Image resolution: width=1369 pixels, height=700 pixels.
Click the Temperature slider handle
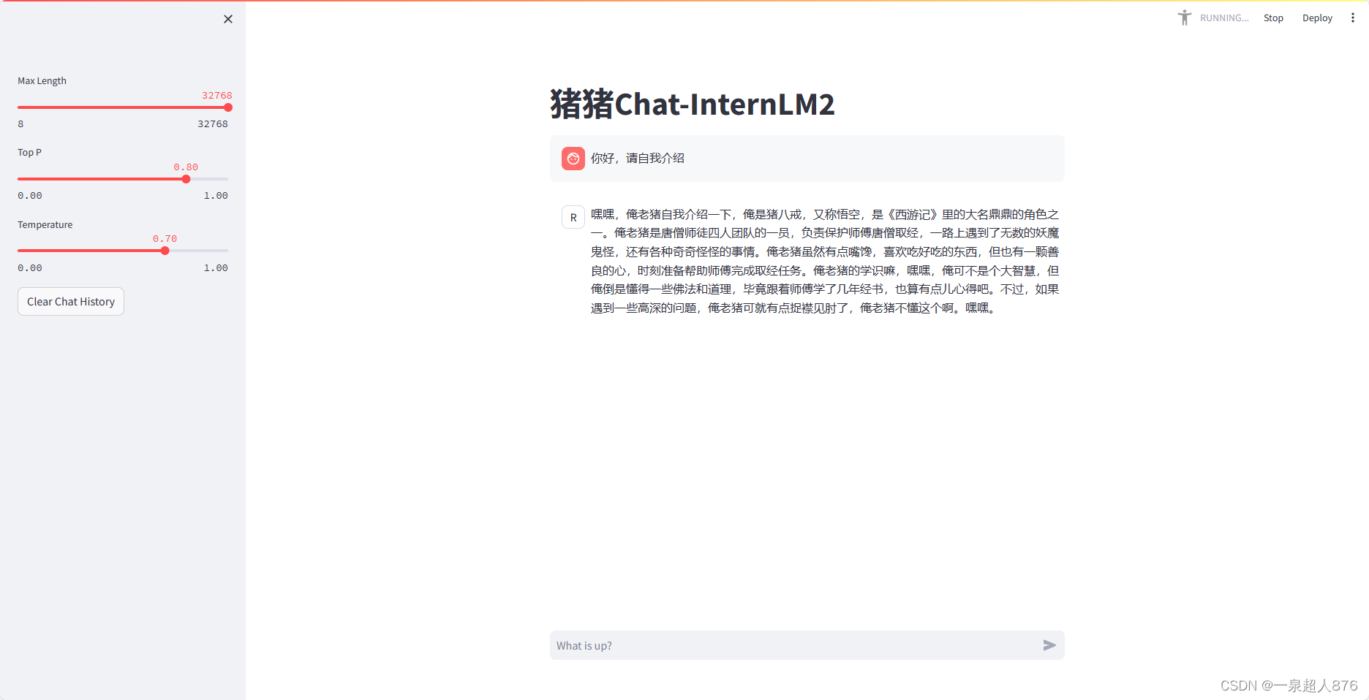(165, 251)
